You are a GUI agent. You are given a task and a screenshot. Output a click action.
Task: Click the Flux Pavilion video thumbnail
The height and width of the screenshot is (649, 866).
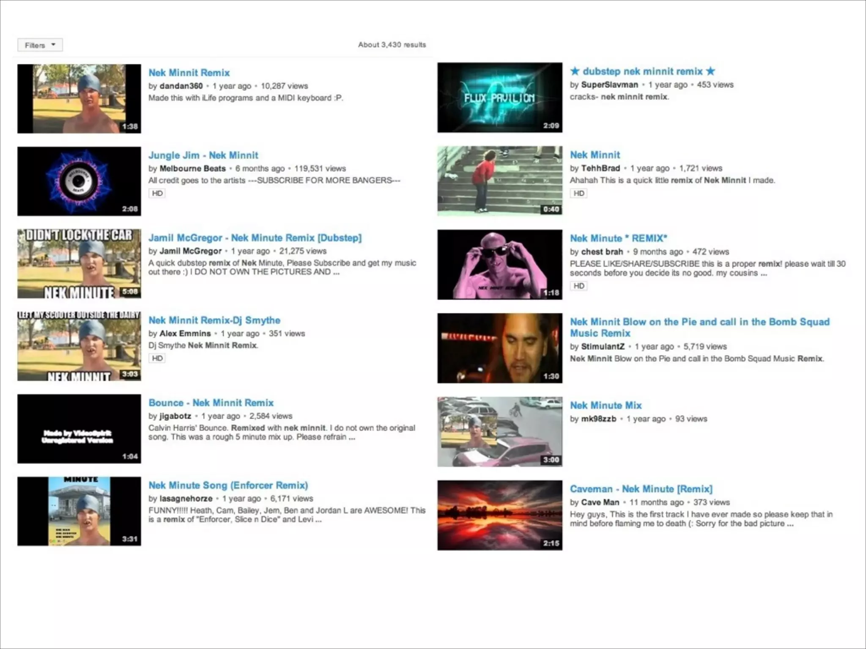pos(499,98)
